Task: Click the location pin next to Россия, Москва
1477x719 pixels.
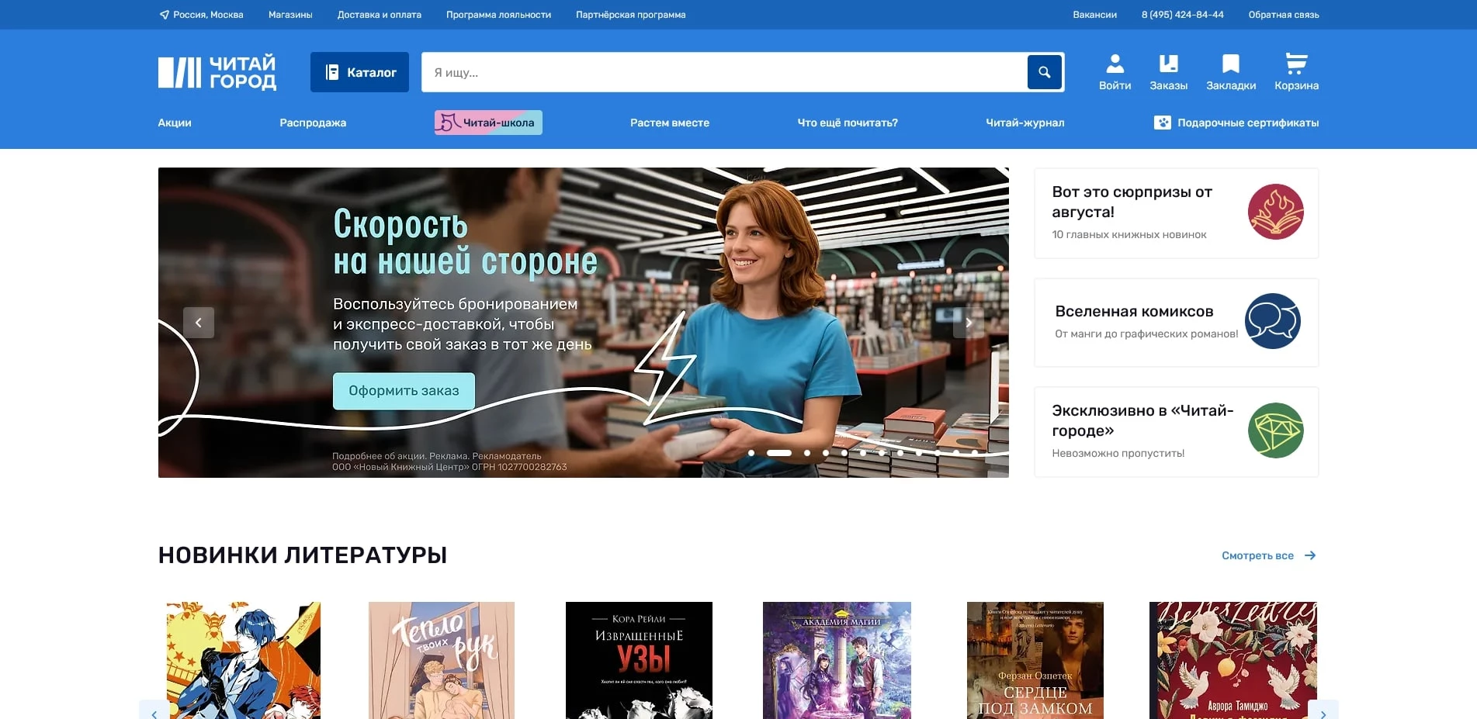Action: pyautogui.click(x=163, y=14)
